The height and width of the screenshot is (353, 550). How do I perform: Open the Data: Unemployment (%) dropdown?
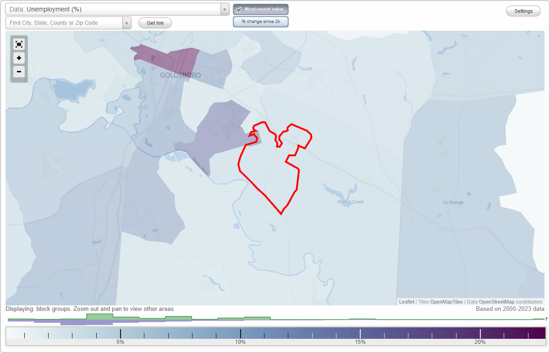[x=117, y=9]
